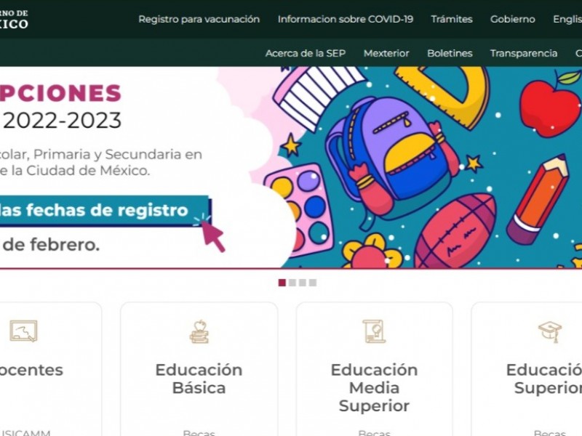Select the first carousel slide indicator
This screenshot has height=436, width=582.
pyautogui.click(x=282, y=283)
